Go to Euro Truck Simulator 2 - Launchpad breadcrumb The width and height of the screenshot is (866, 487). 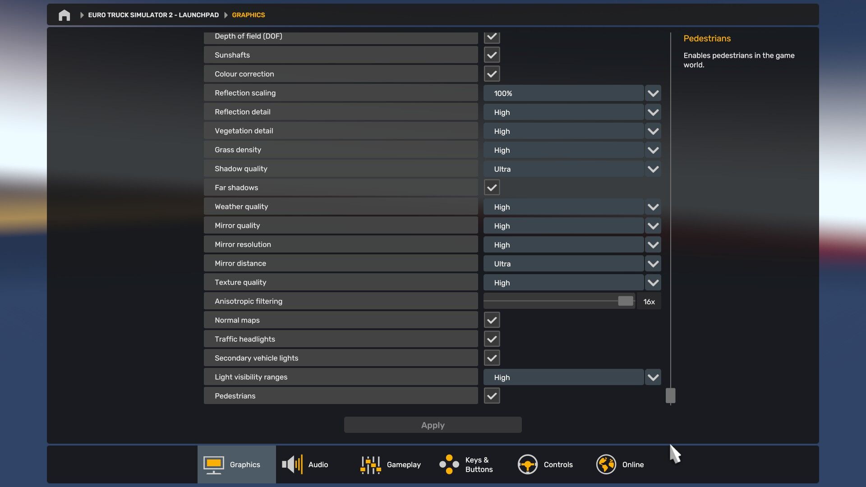pos(153,15)
